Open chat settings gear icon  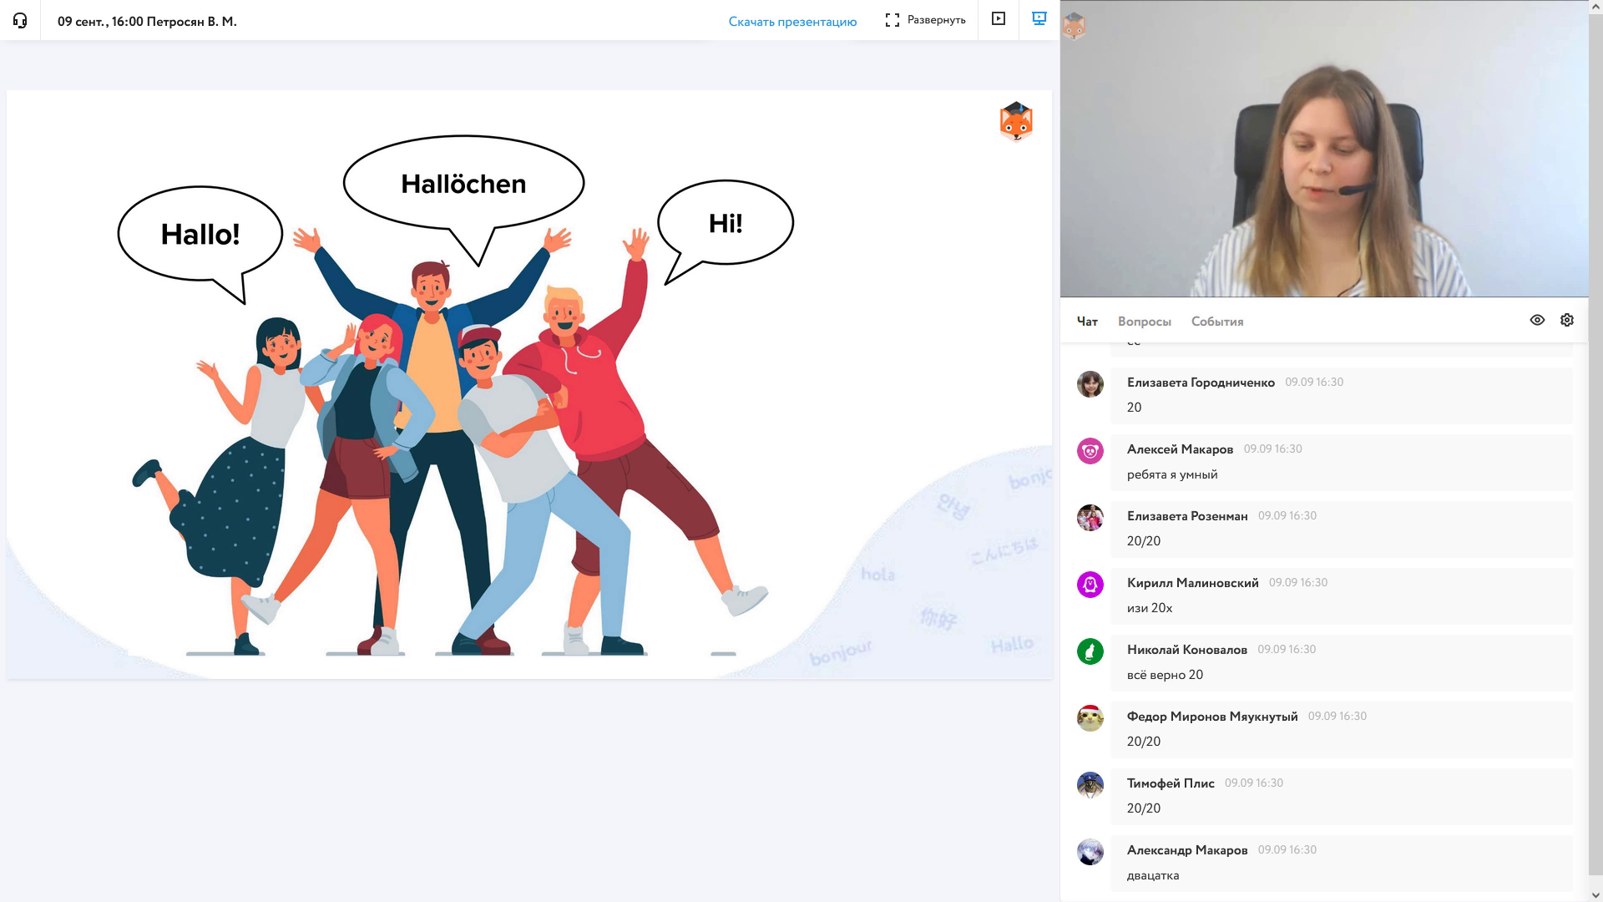1567,321
